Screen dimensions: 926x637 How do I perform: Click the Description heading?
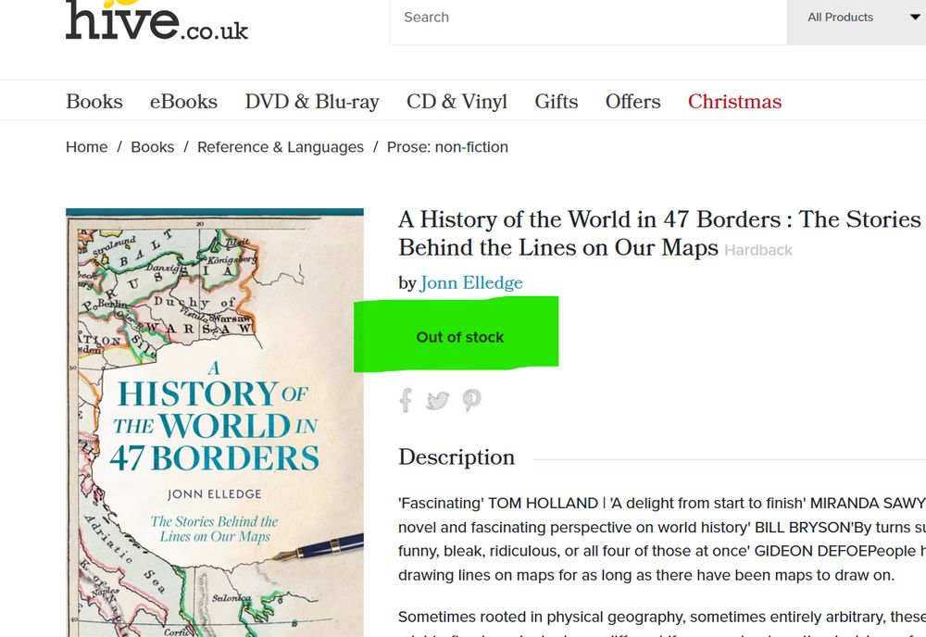(x=457, y=457)
